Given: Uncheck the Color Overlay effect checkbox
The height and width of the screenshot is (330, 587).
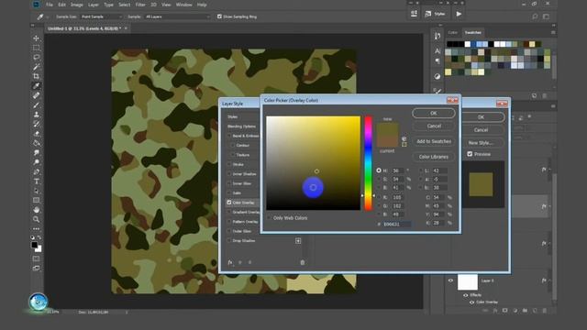Looking at the screenshot, I should tap(229, 203).
